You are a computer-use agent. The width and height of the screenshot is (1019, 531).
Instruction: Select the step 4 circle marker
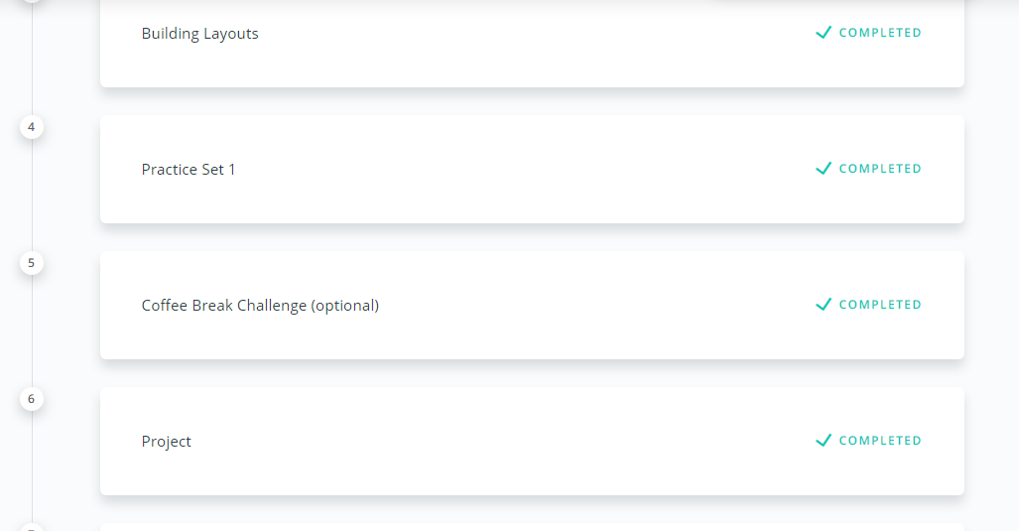point(32,127)
